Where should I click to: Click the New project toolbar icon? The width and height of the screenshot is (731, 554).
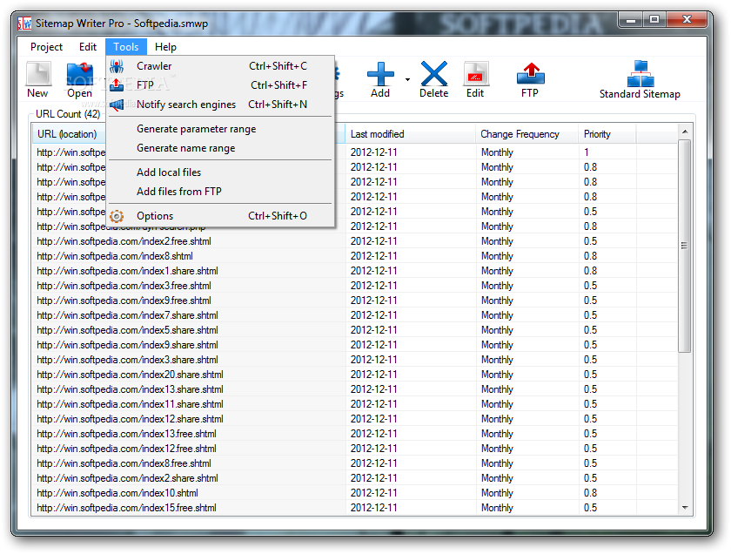pos(37,74)
